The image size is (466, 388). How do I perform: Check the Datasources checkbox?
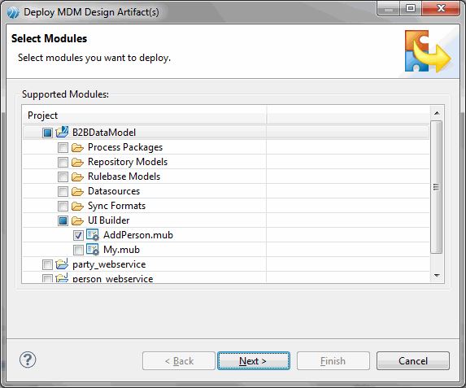(x=63, y=191)
